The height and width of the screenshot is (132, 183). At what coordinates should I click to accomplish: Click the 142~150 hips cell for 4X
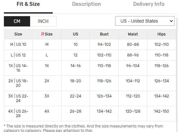(x=162, y=111)
